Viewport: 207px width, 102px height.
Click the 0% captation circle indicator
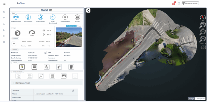pos(14,43)
